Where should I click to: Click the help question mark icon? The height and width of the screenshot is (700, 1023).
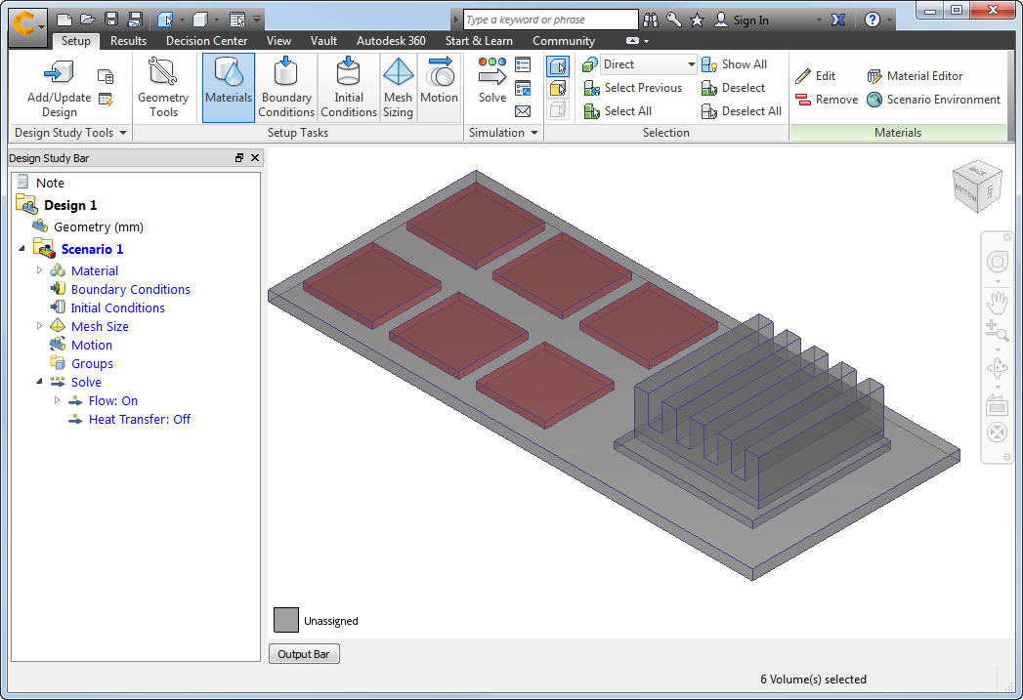point(873,21)
